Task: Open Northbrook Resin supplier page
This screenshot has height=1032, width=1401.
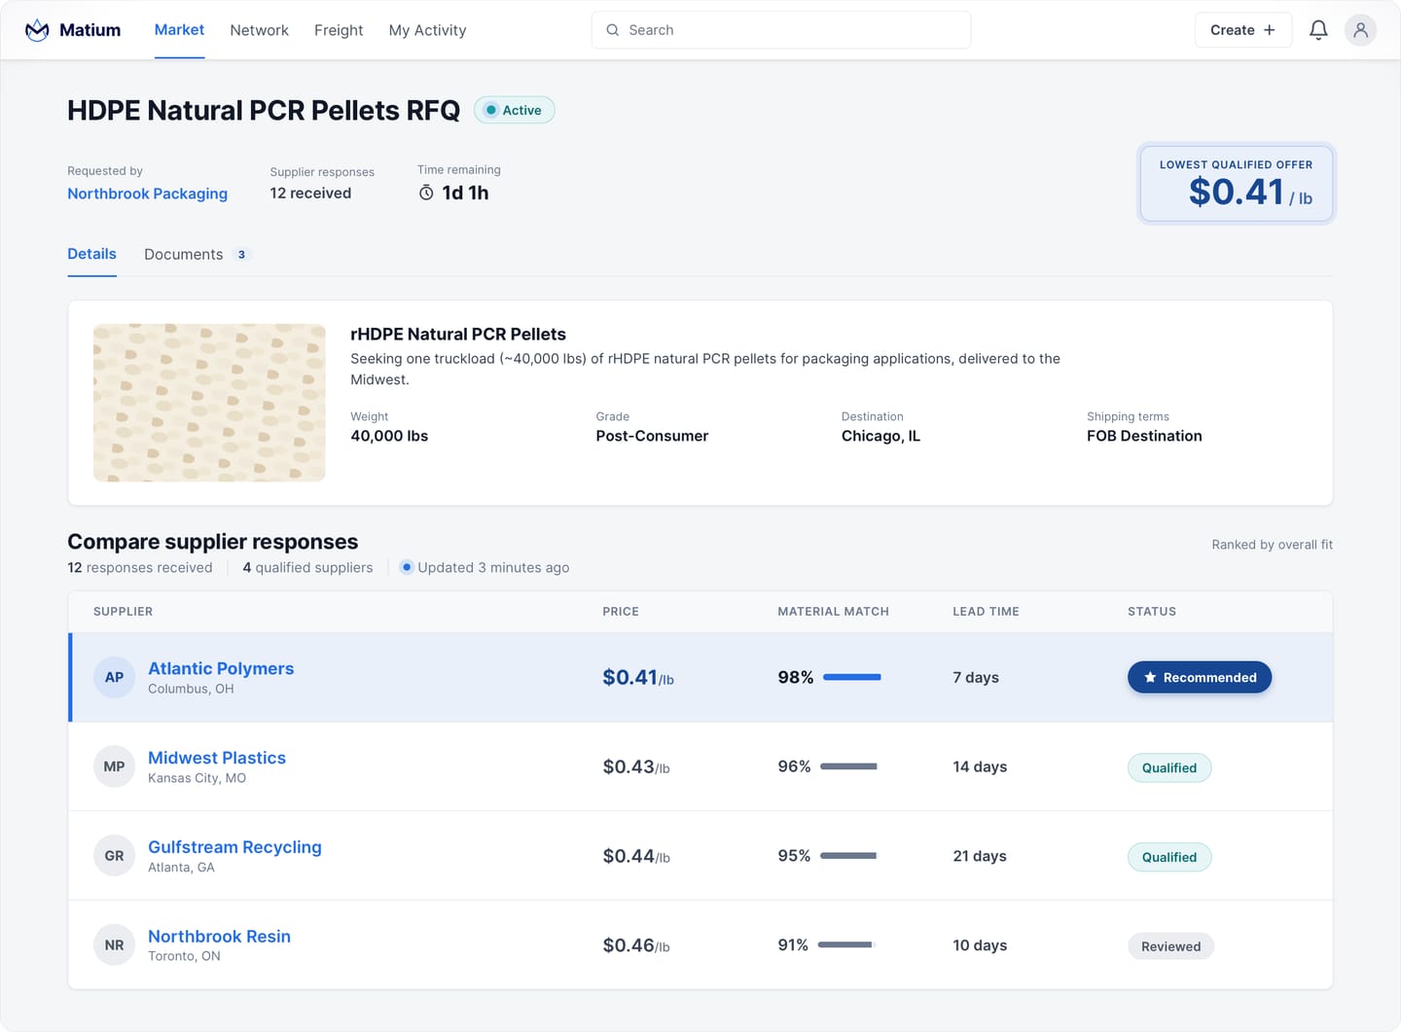Action: [x=219, y=937]
